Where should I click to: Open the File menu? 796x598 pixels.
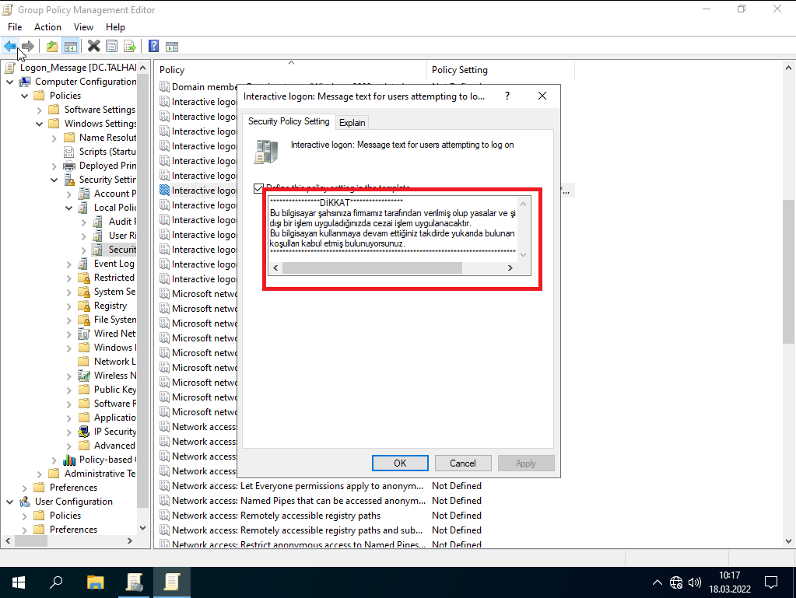tap(15, 27)
